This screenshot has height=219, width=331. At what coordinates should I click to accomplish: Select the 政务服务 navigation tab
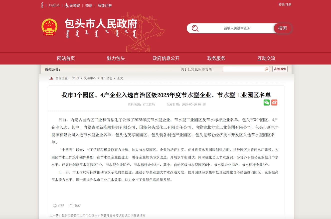216,58
